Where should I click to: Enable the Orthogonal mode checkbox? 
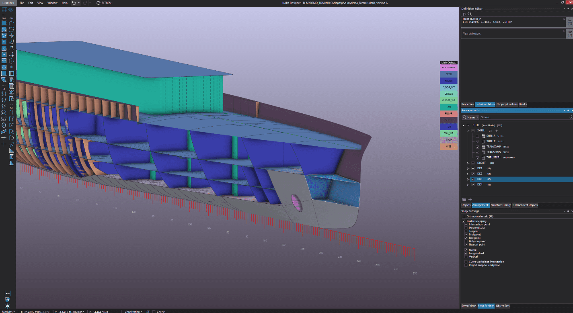(x=464, y=217)
